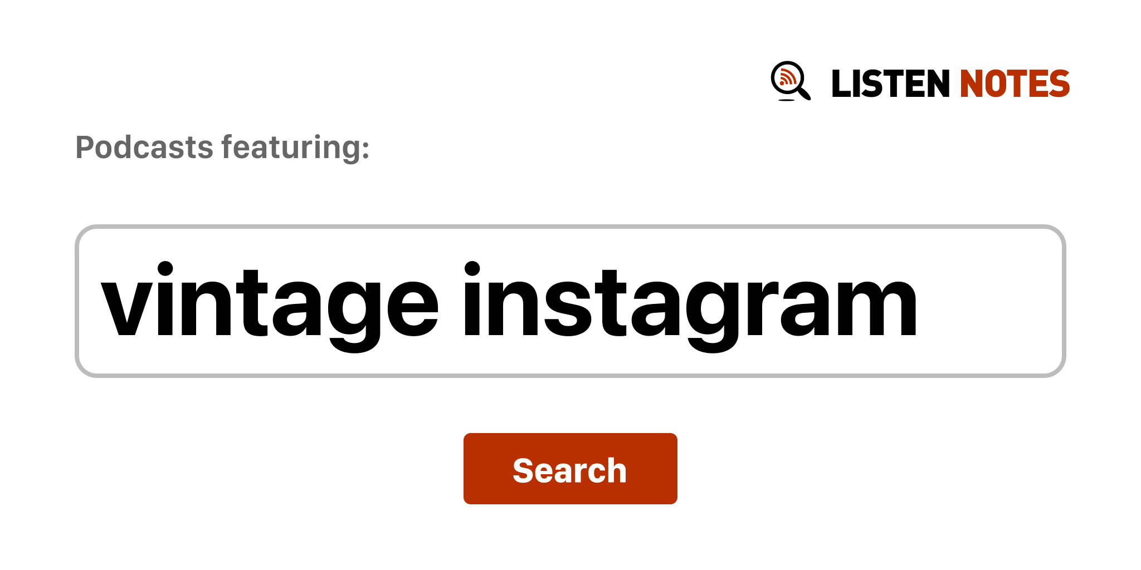
Task: Click empty space after instagram in the field
Action: [989, 301]
